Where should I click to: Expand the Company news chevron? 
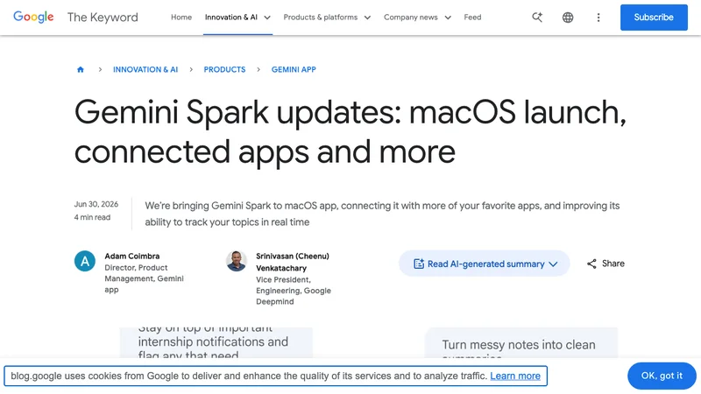448,18
